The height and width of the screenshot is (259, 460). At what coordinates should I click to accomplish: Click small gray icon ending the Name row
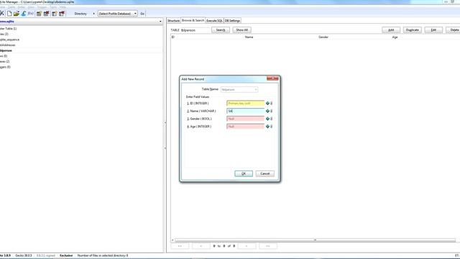(272, 111)
